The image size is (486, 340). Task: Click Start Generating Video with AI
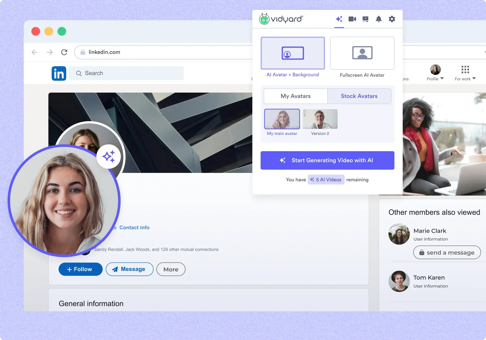tap(327, 160)
